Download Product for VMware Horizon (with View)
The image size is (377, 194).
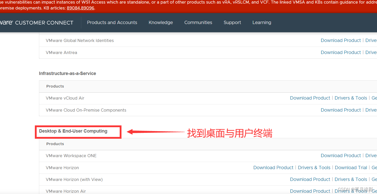pyautogui.click(x=310, y=179)
